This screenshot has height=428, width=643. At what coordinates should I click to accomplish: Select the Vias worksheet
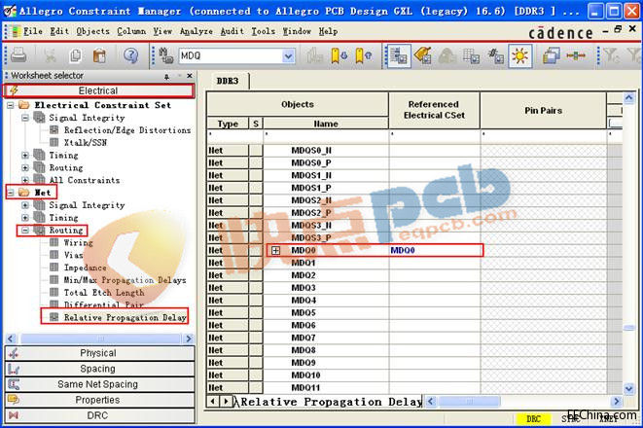click(x=73, y=255)
